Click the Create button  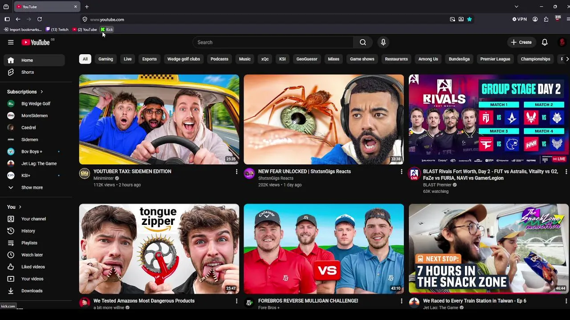[x=521, y=42]
